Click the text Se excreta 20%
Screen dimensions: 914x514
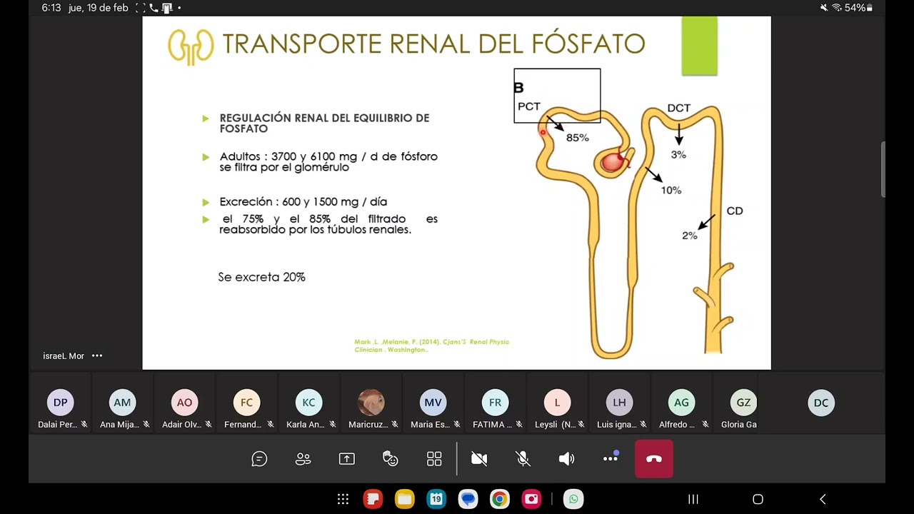coord(261,277)
